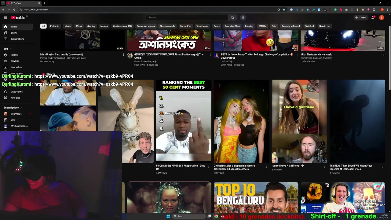This screenshot has width=391, height=220.
Task: Expand the Subscriptions section header
Action: [13, 108]
